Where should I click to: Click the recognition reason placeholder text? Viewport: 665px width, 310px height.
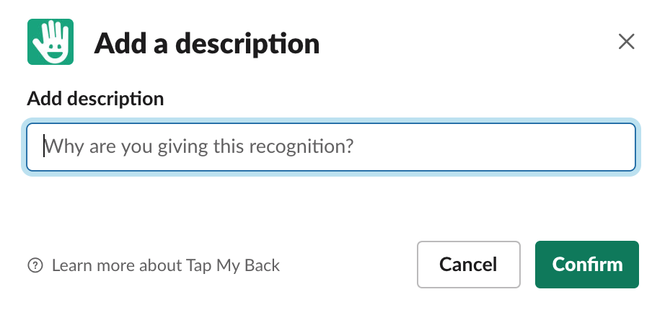[199, 147]
